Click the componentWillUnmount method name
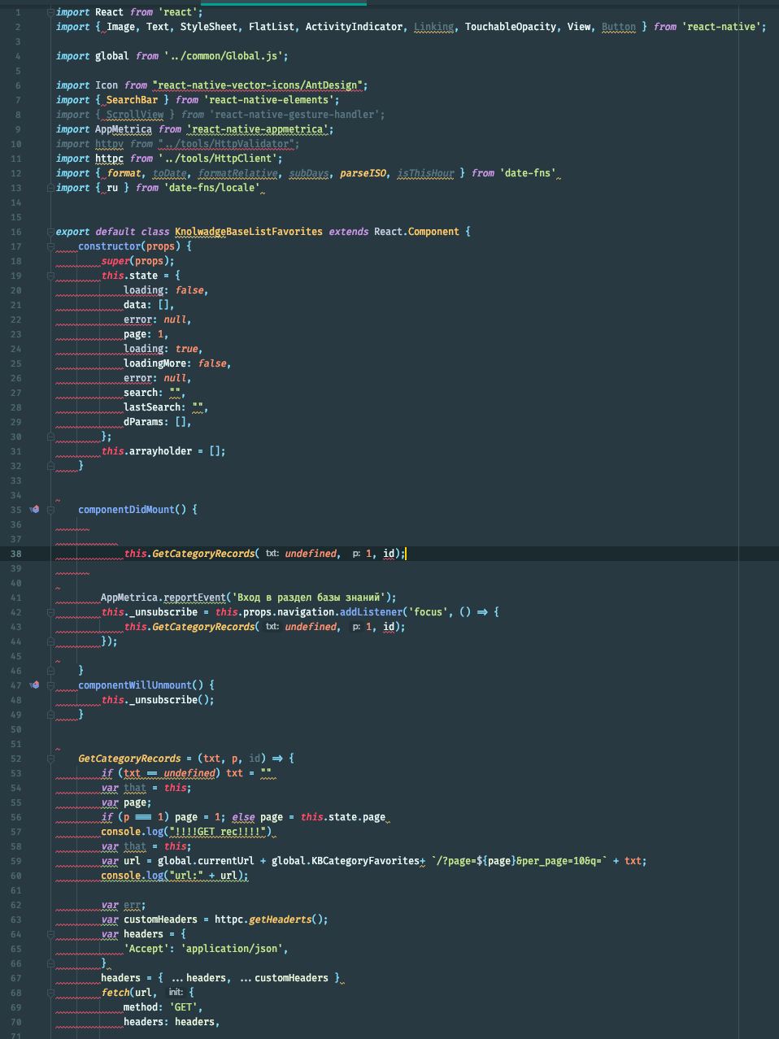779x1039 pixels. click(x=135, y=685)
